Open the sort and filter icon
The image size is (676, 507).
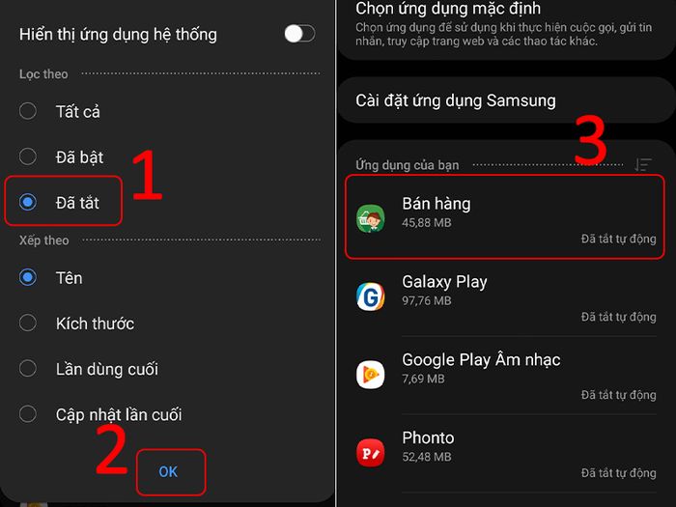pyautogui.click(x=643, y=165)
